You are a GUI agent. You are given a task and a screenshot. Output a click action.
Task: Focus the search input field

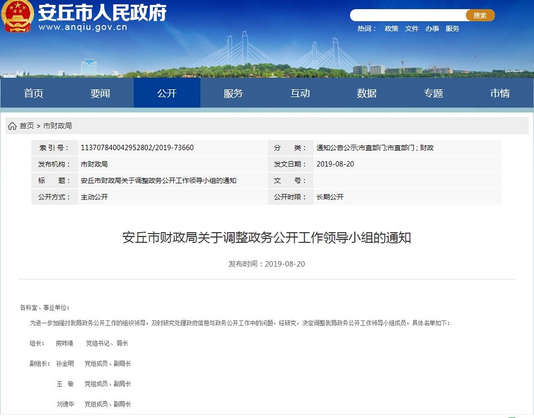point(408,15)
